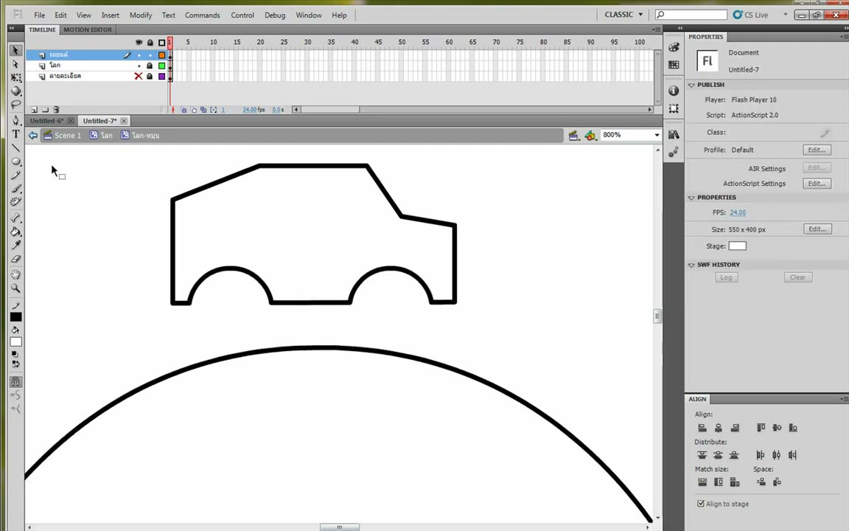Open the Align panel options menu

pos(844,399)
